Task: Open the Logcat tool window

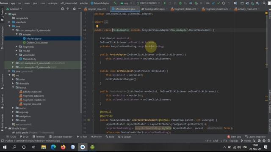Action: [124, 137]
